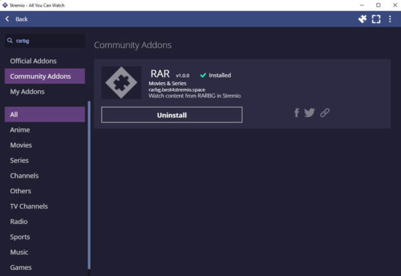401x276 pixels.
Task: Minimize the Stremio window
Action: pyautogui.click(x=362, y=5)
